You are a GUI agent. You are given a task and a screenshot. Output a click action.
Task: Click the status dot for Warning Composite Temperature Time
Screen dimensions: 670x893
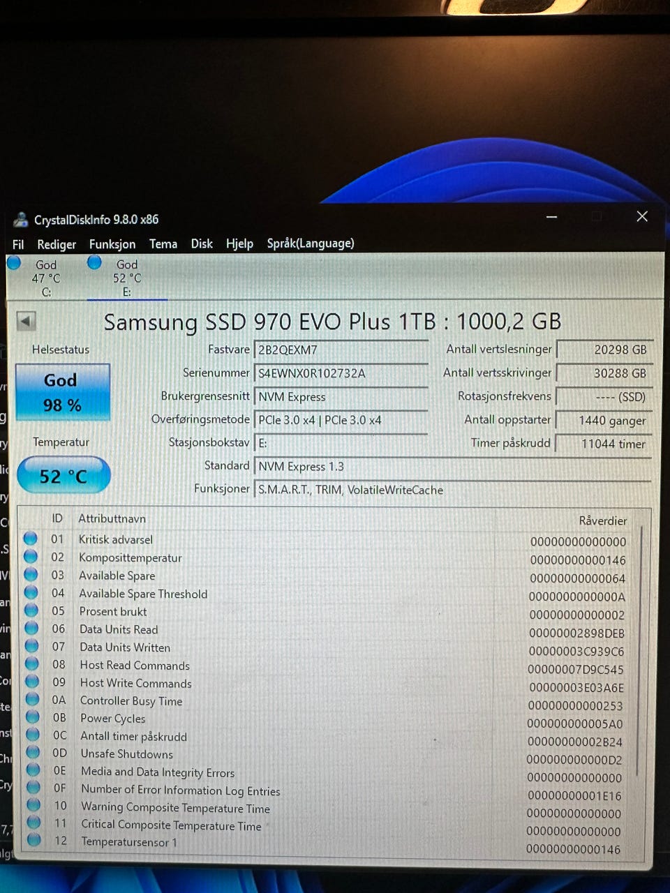pos(34,804)
